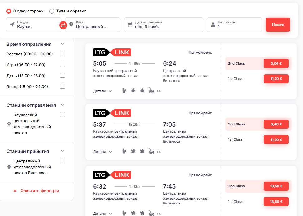Select the one-way trip radio button

(9, 11)
